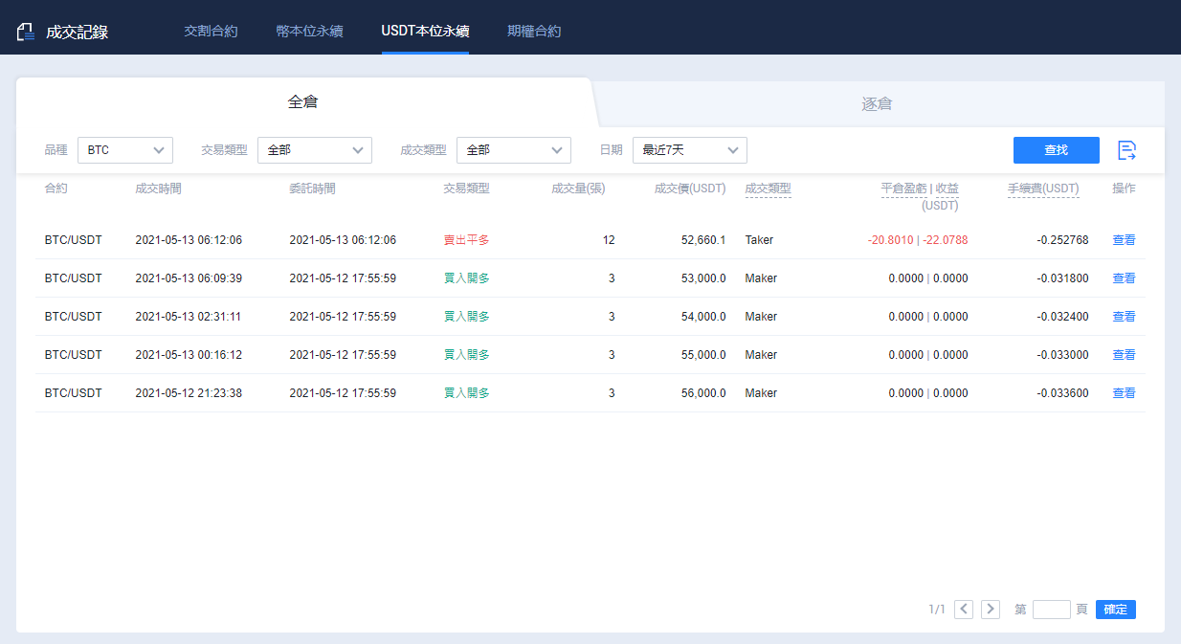Click the time 2021-05-13 02:31:11
The image size is (1181, 644).
pyautogui.click(x=189, y=317)
